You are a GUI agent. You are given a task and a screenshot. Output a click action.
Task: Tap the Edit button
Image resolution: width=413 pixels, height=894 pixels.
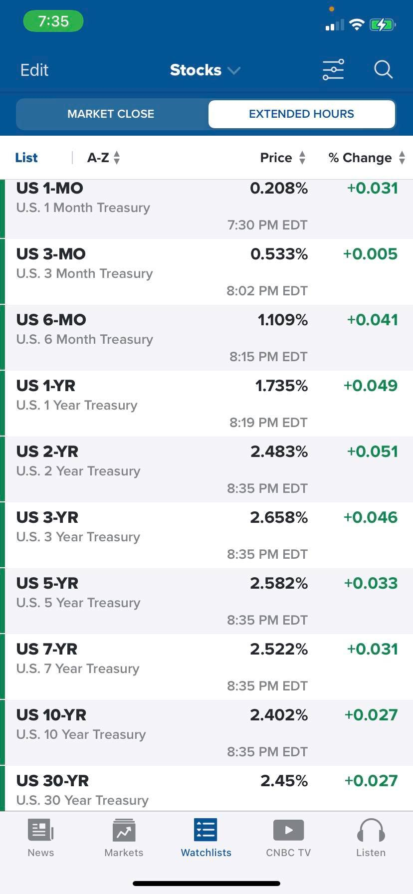click(34, 70)
